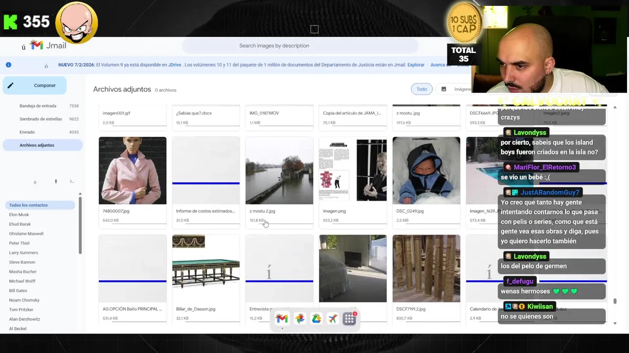Click the Componer button

[x=35, y=85]
